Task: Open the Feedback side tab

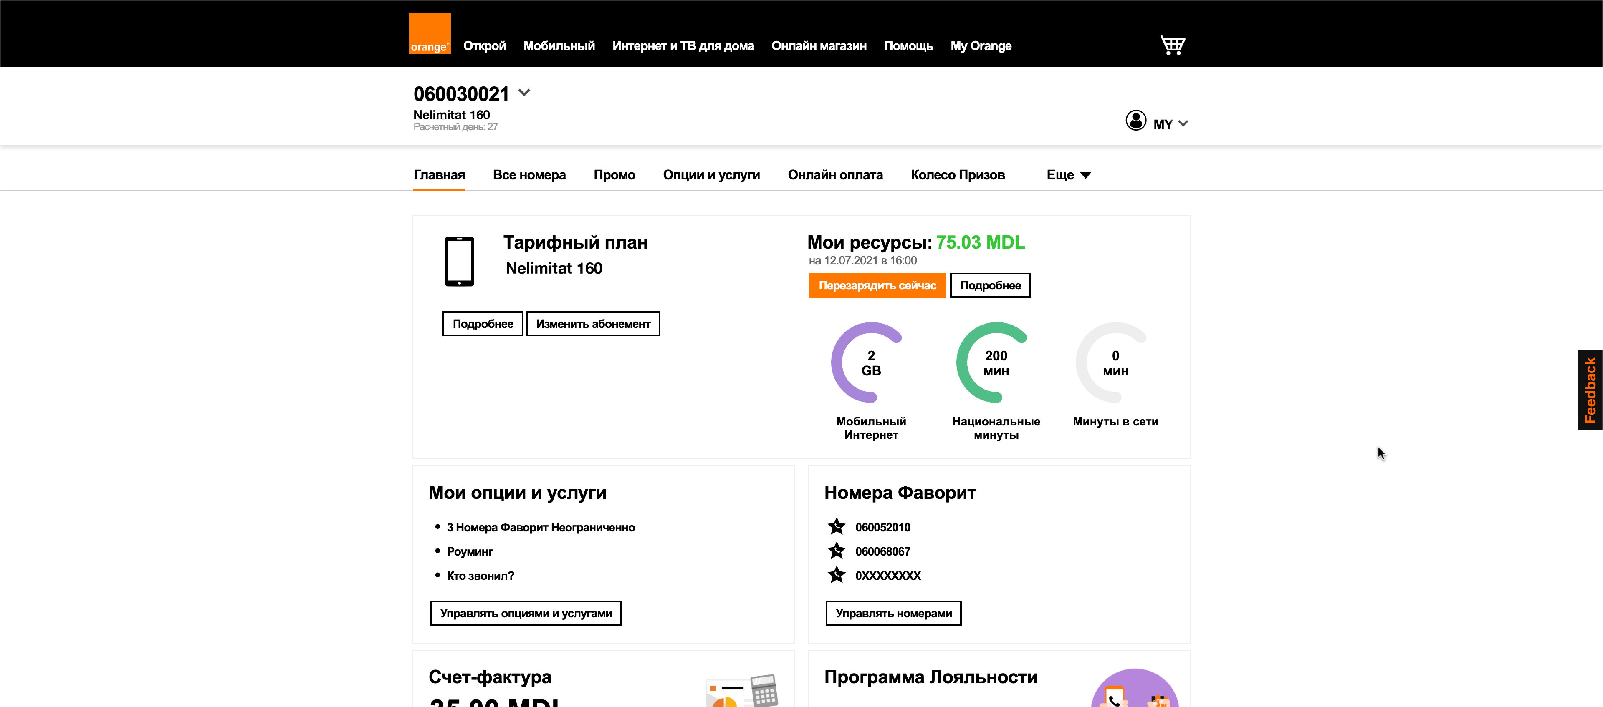Action: 1590,390
